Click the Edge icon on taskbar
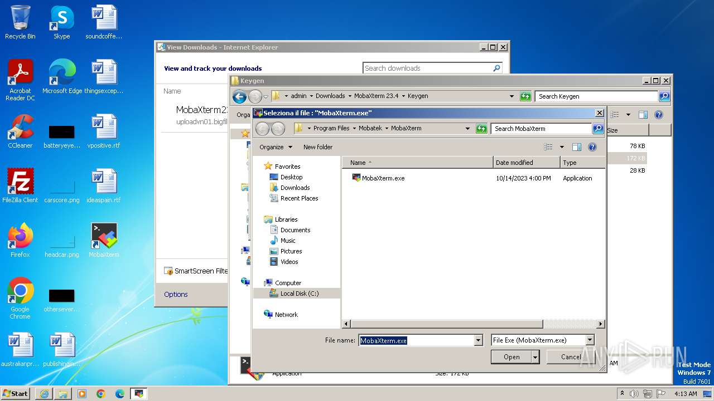 tap(119, 394)
